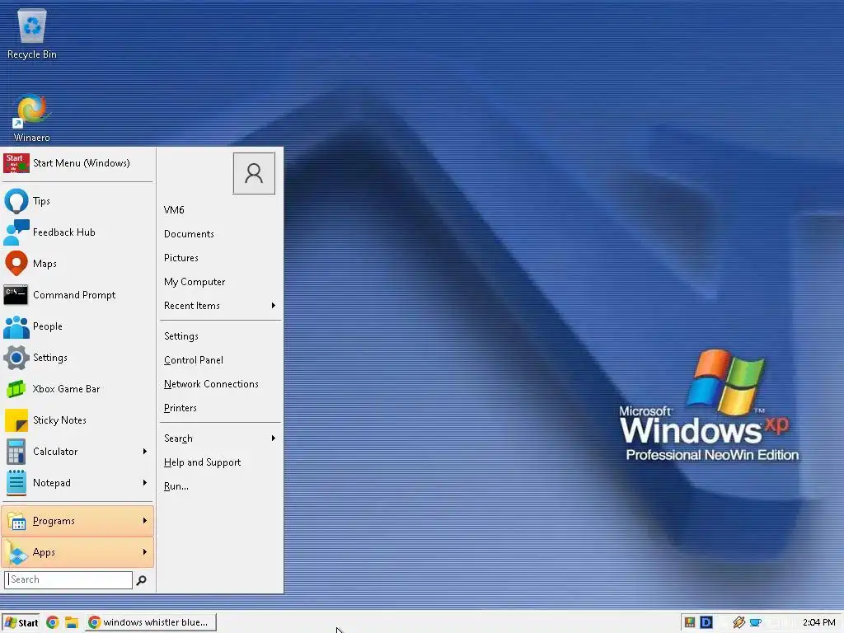Open Help and Support
Image resolution: width=844 pixels, height=633 pixels.
click(x=220, y=462)
